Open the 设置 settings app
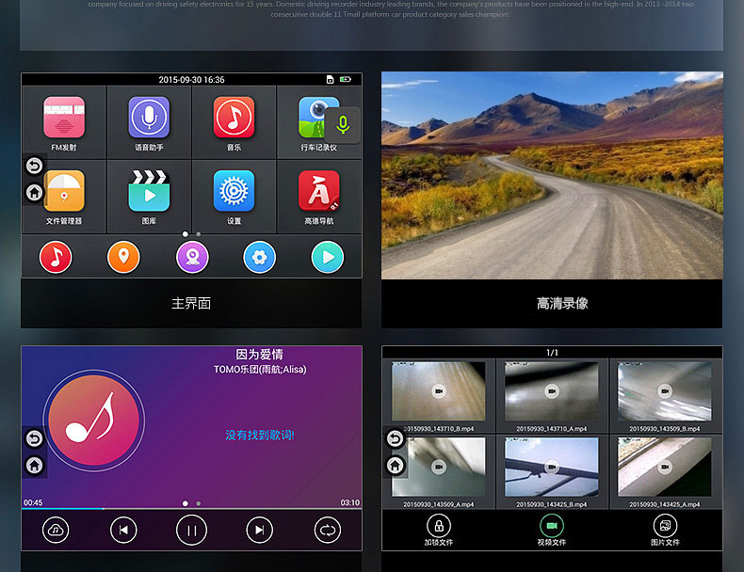744x572 pixels. (x=234, y=197)
